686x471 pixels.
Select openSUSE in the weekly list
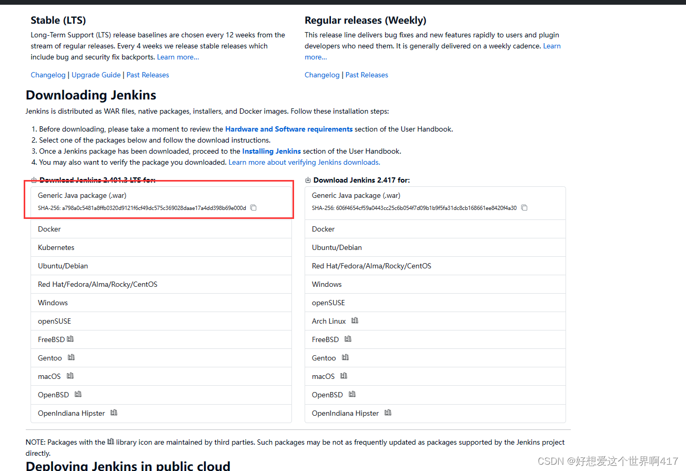click(x=435, y=303)
